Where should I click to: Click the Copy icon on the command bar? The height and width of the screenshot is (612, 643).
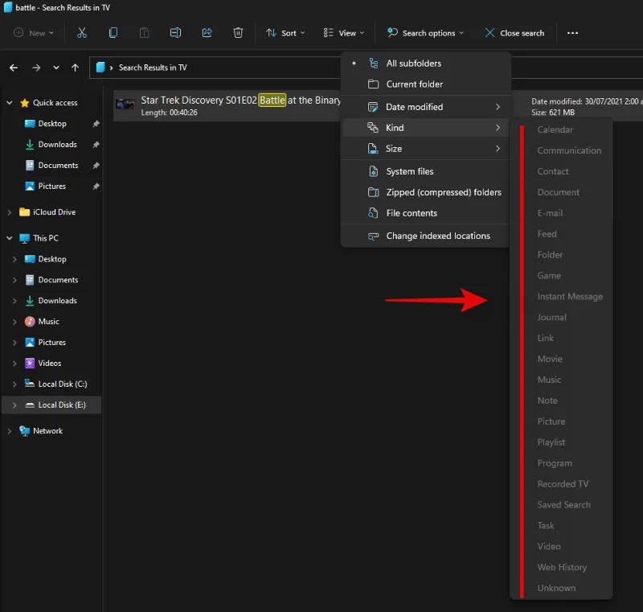point(113,33)
